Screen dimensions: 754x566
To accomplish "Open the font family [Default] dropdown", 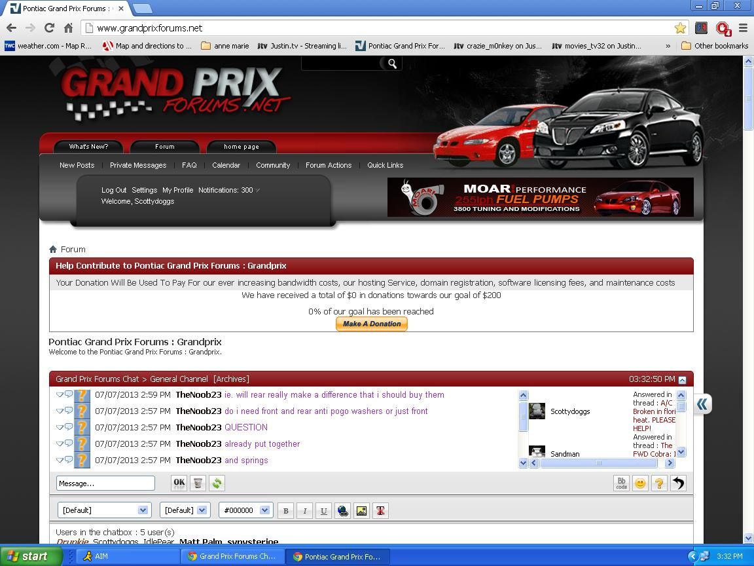I will coord(104,510).
